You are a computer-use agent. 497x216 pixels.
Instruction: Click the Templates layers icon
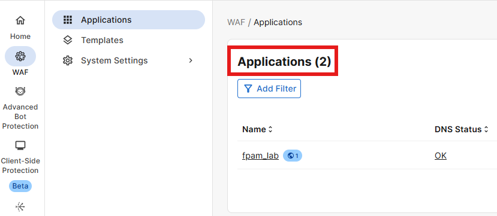68,40
